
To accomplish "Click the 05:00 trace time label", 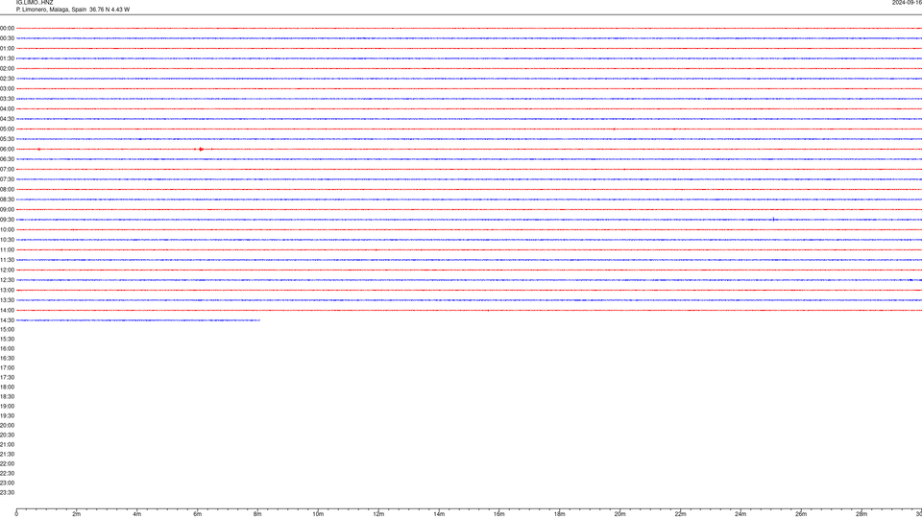I will click(x=7, y=129).
